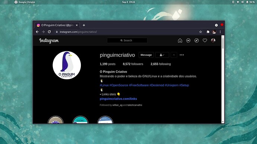The height and width of the screenshot is (144, 257).
Task: Open the Google Chrome app menu in top bar
Action: 25,2
